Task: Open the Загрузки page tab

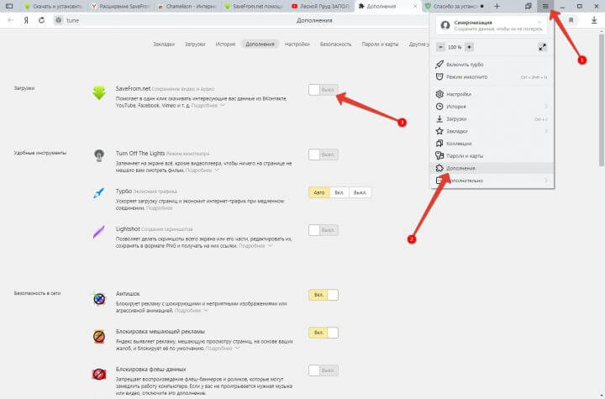Action: click(x=195, y=44)
